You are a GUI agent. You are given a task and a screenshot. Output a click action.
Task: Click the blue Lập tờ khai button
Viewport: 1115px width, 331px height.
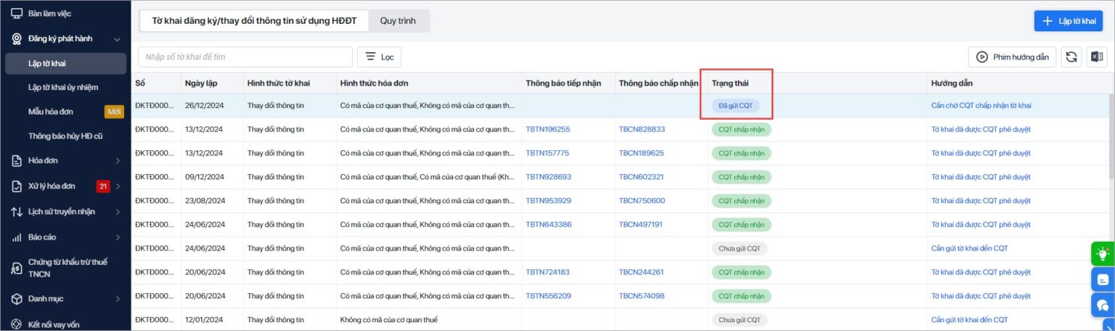(x=1069, y=21)
